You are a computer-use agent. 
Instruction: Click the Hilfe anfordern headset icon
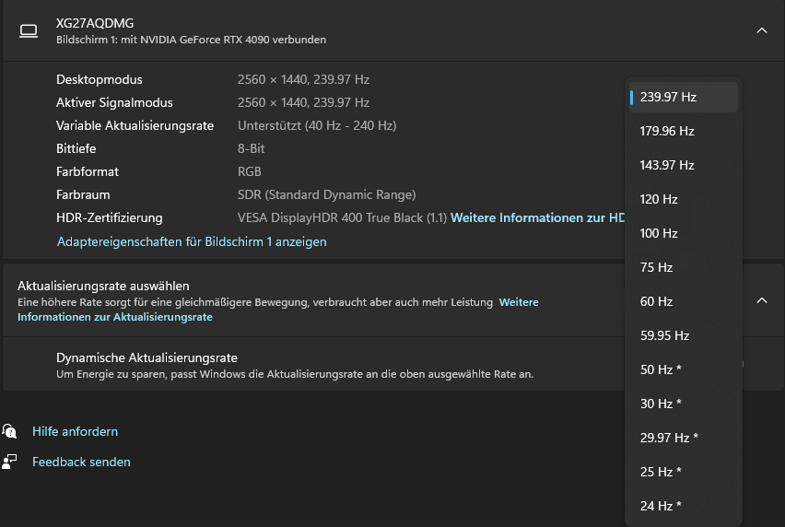pos(9,431)
